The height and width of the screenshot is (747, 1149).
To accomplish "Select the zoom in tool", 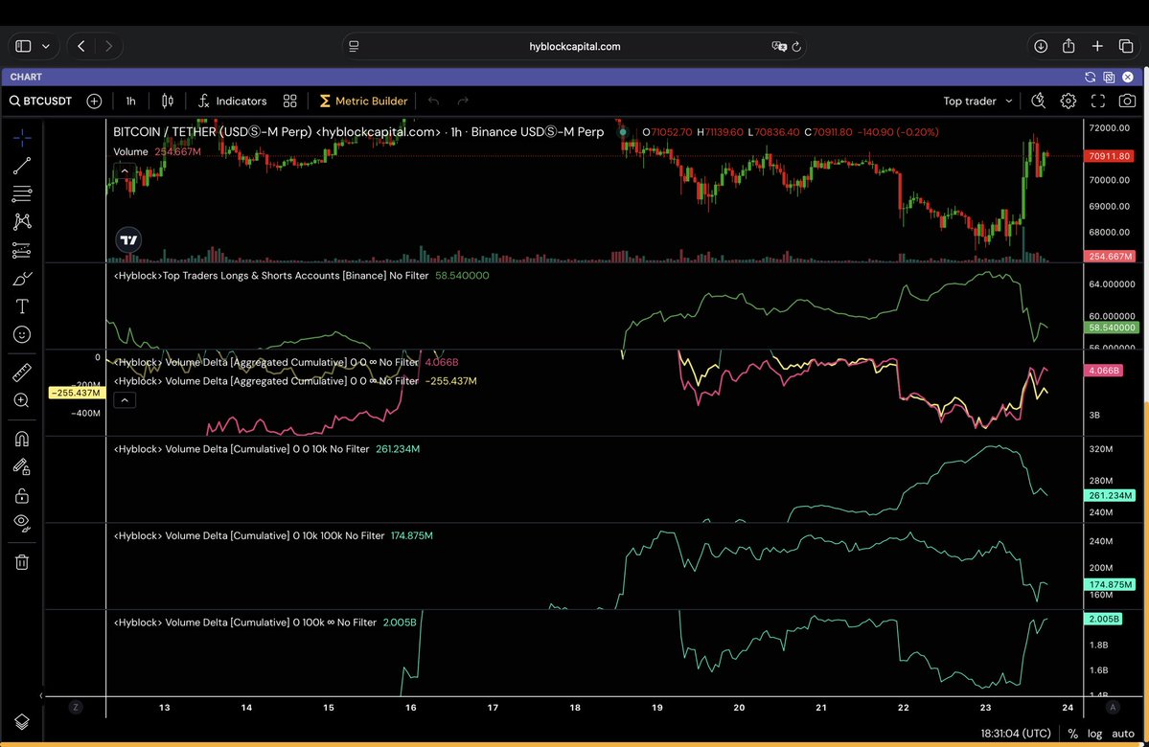I will [x=22, y=400].
